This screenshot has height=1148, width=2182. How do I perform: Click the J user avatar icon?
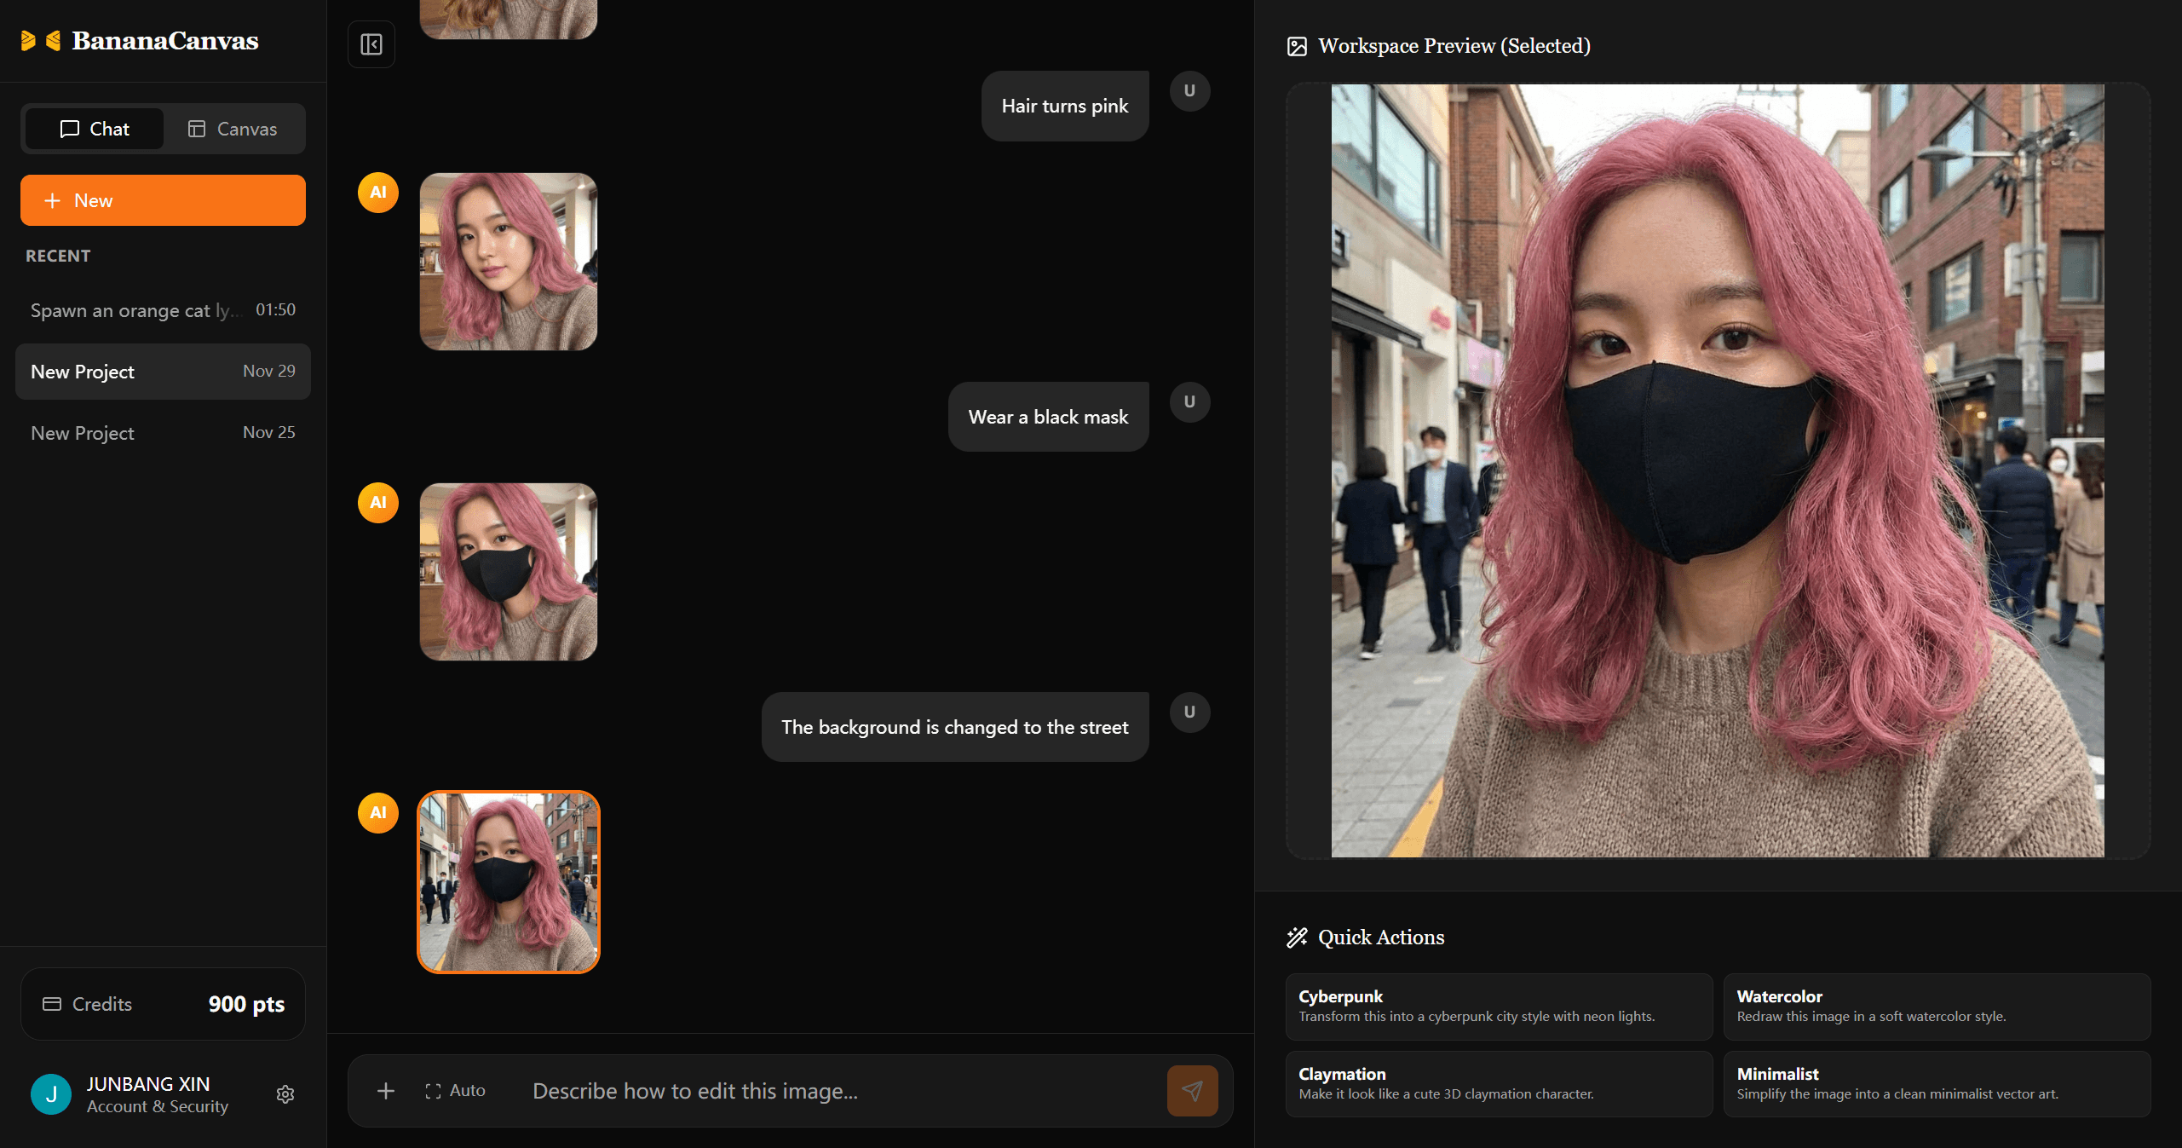51,1094
